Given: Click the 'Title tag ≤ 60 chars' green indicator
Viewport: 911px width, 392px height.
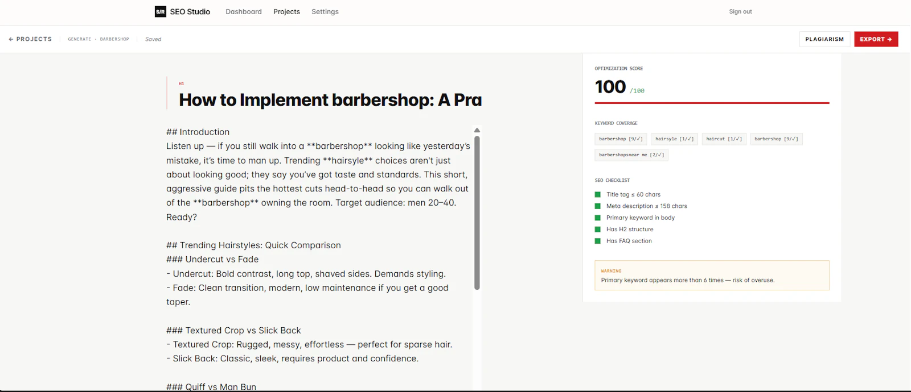Looking at the screenshot, I should (x=598, y=194).
